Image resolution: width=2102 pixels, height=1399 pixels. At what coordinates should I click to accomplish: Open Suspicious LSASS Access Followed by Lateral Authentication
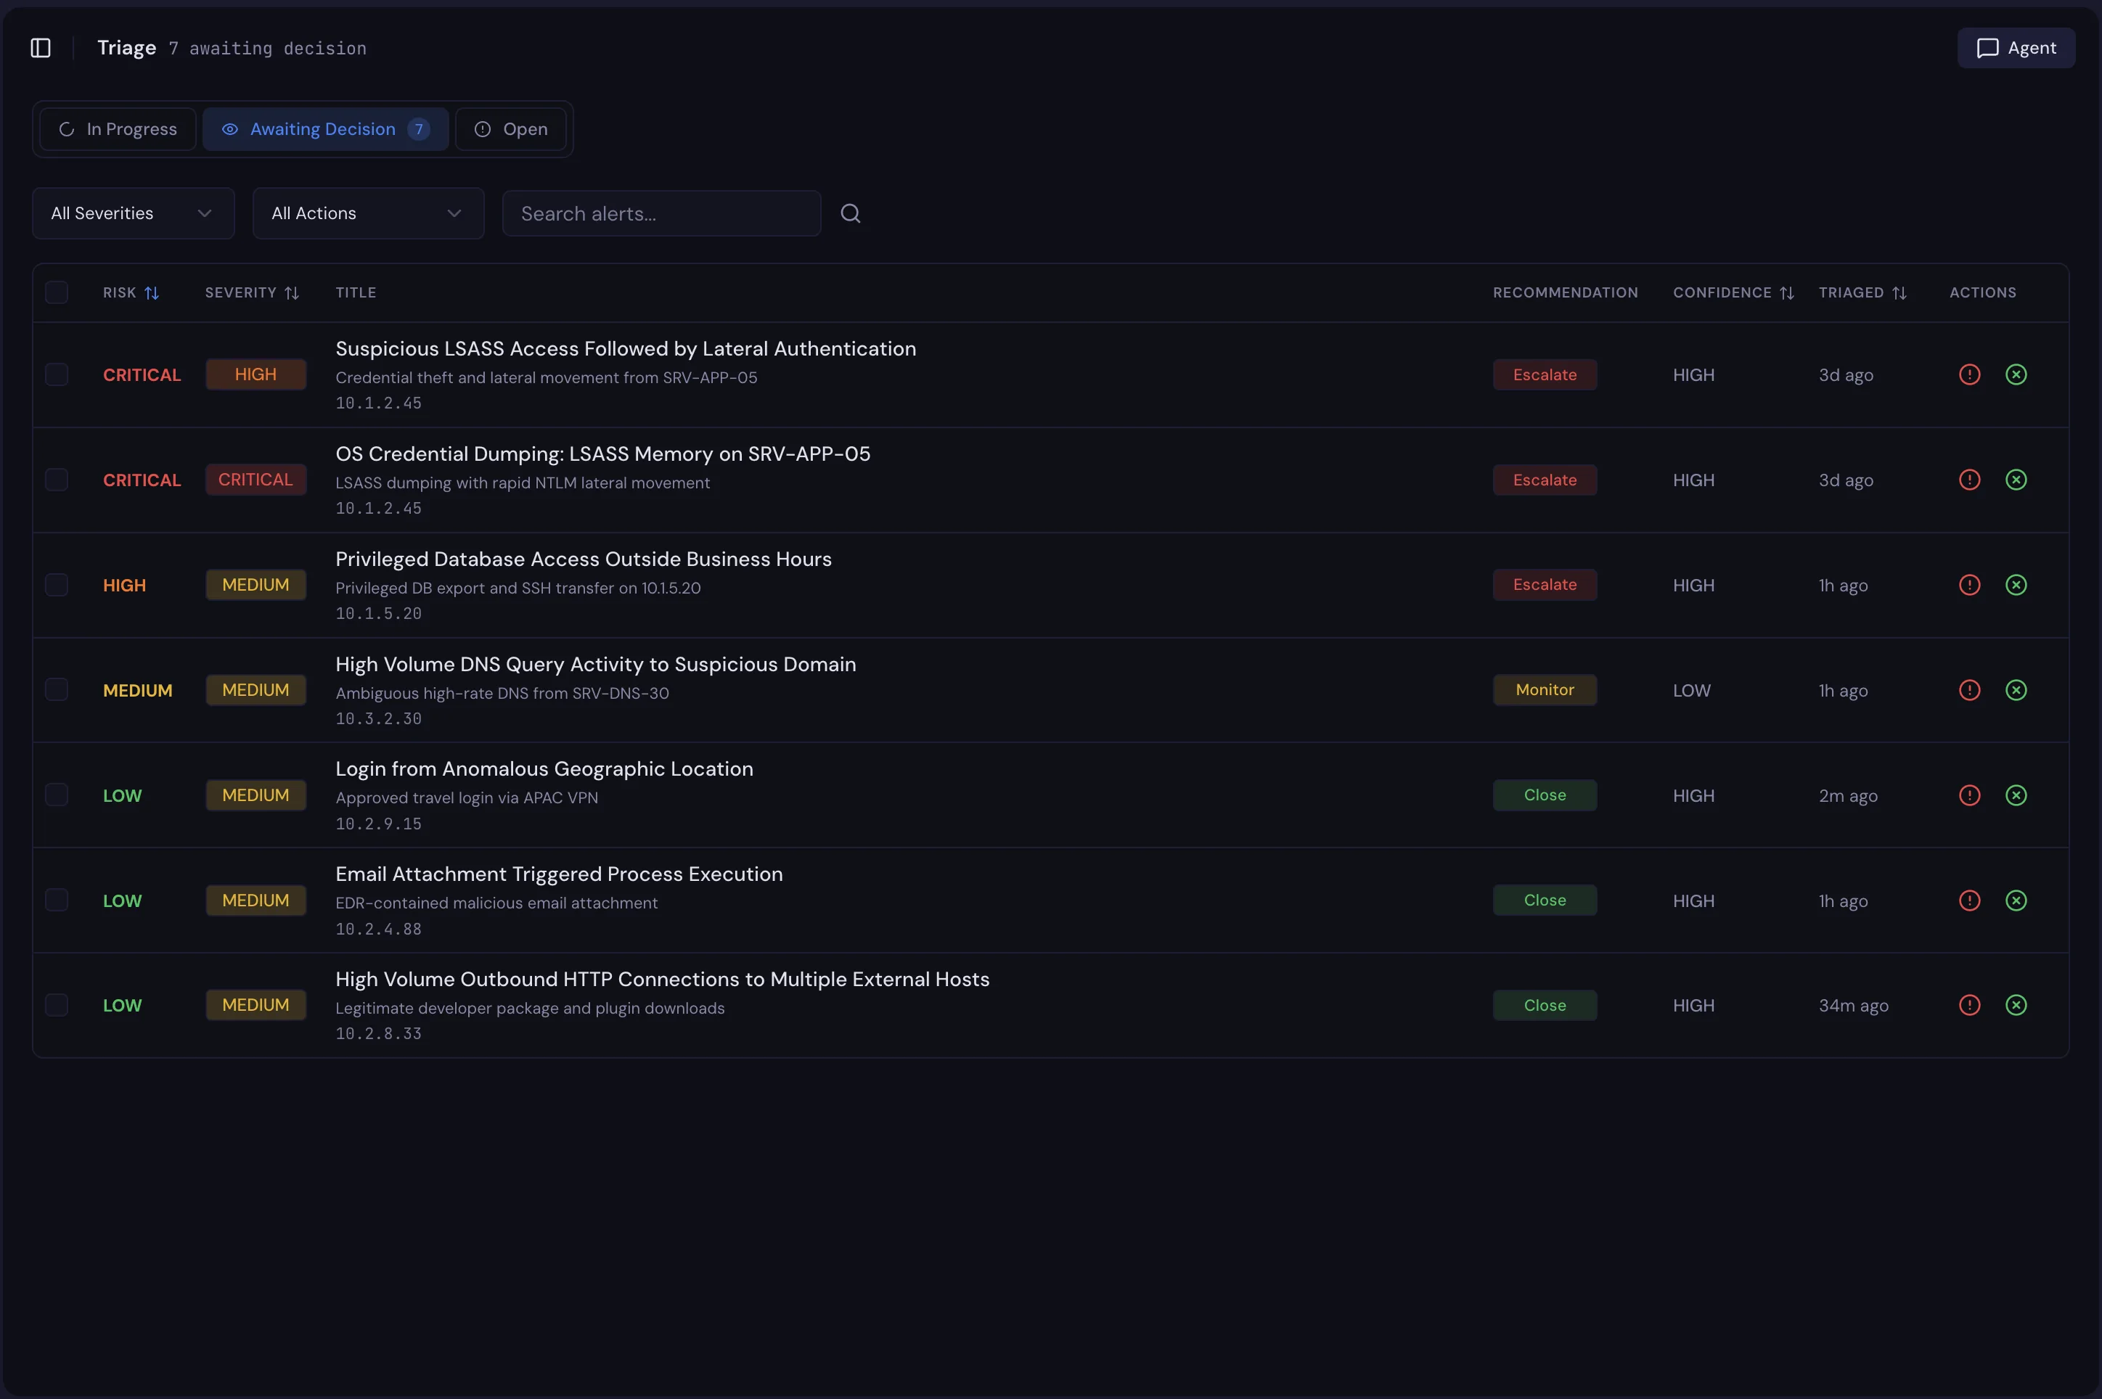coord(626,349)
